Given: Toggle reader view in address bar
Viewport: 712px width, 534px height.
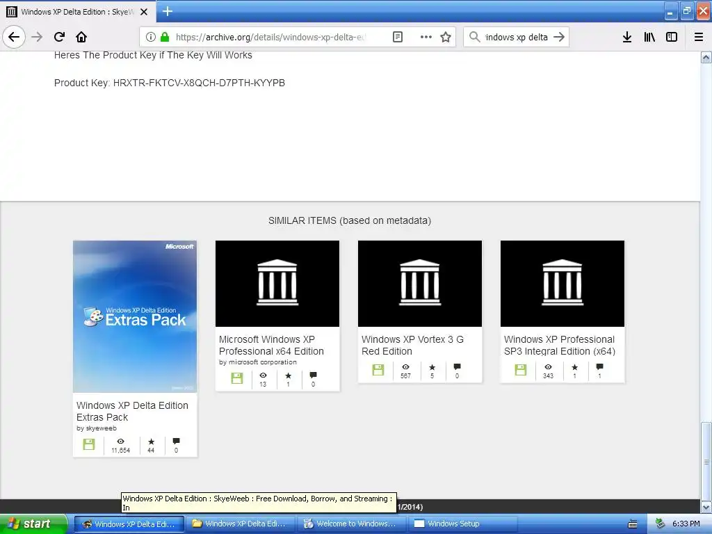Looking at the screenshot, I should [397, 37].
